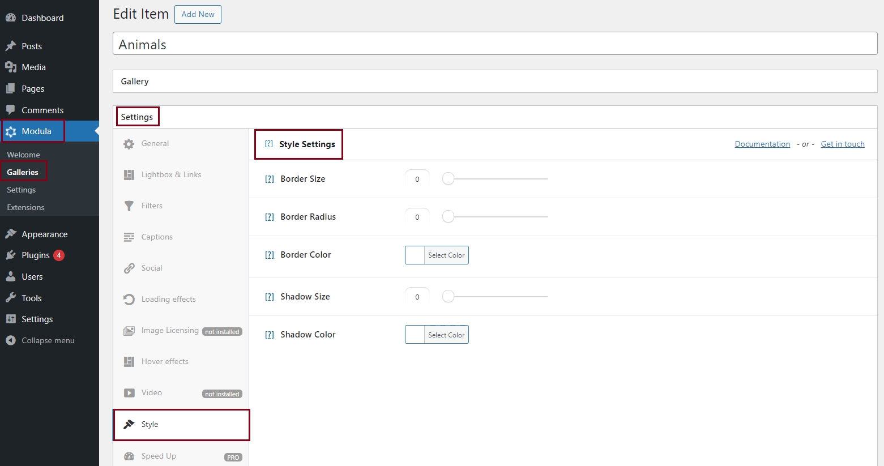Image resolution: width=884 pixels, height=466 pixels.
Task: Collapse the WordPress admin menu
Action: pos(48,340)
